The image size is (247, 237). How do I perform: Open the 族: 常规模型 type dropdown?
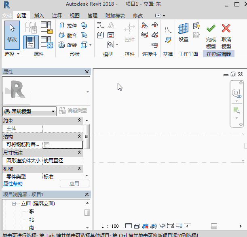click(x=53, y=111)
